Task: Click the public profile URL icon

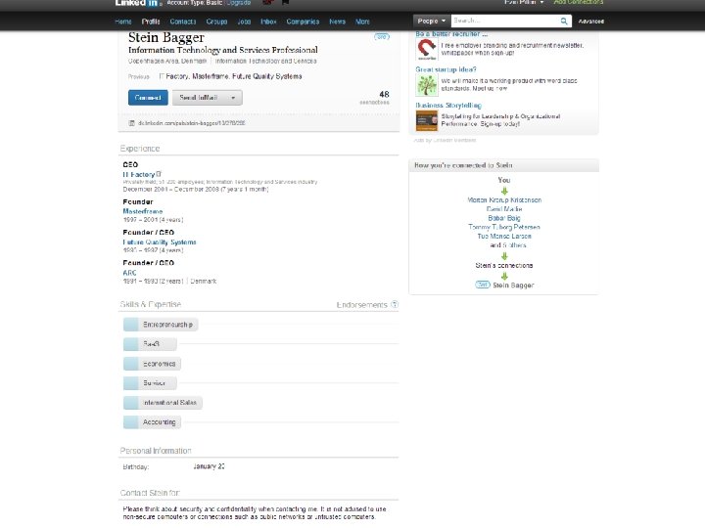Action: click(x=132, y=123)
